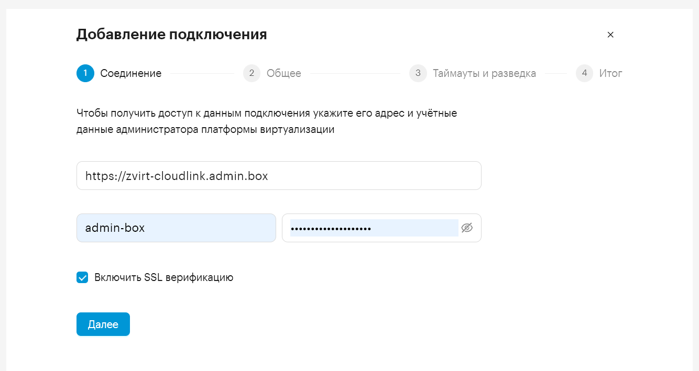Click the Далее button
Screen dimensions: 699x371
pyautogui.click(x=103, y=324)
